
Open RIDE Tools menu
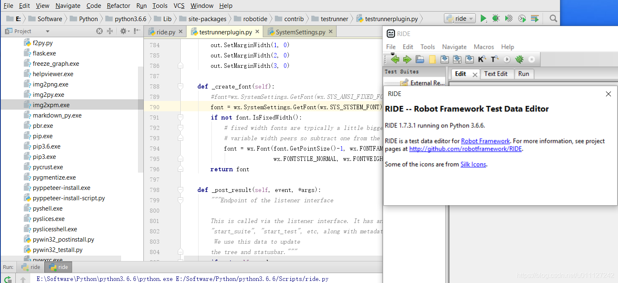(x=427, y=47)
